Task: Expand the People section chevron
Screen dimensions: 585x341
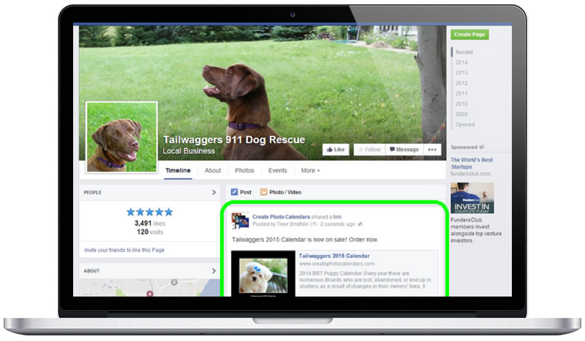Action: point(214,192)
